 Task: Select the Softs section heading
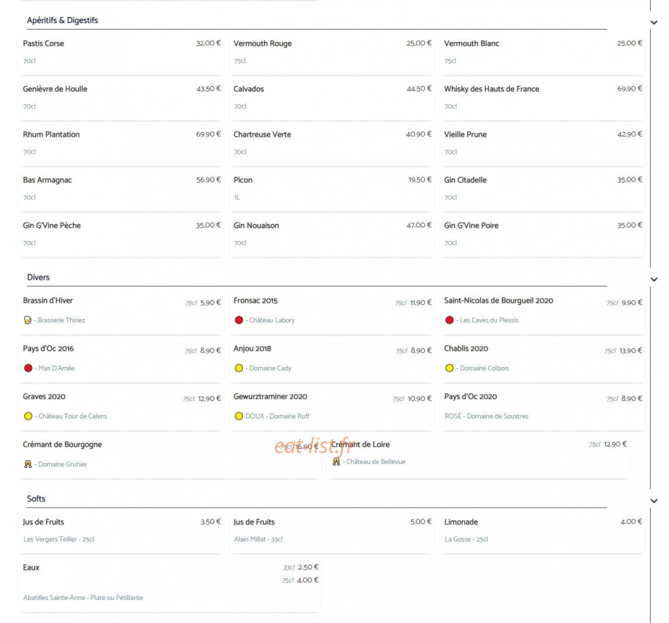[36, 499]
